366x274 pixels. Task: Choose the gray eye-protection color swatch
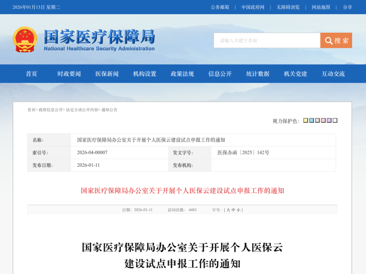[x=317, y=120]
